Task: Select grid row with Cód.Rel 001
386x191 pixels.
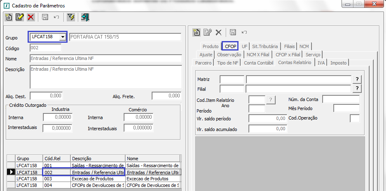Action: tap(94, 165)
